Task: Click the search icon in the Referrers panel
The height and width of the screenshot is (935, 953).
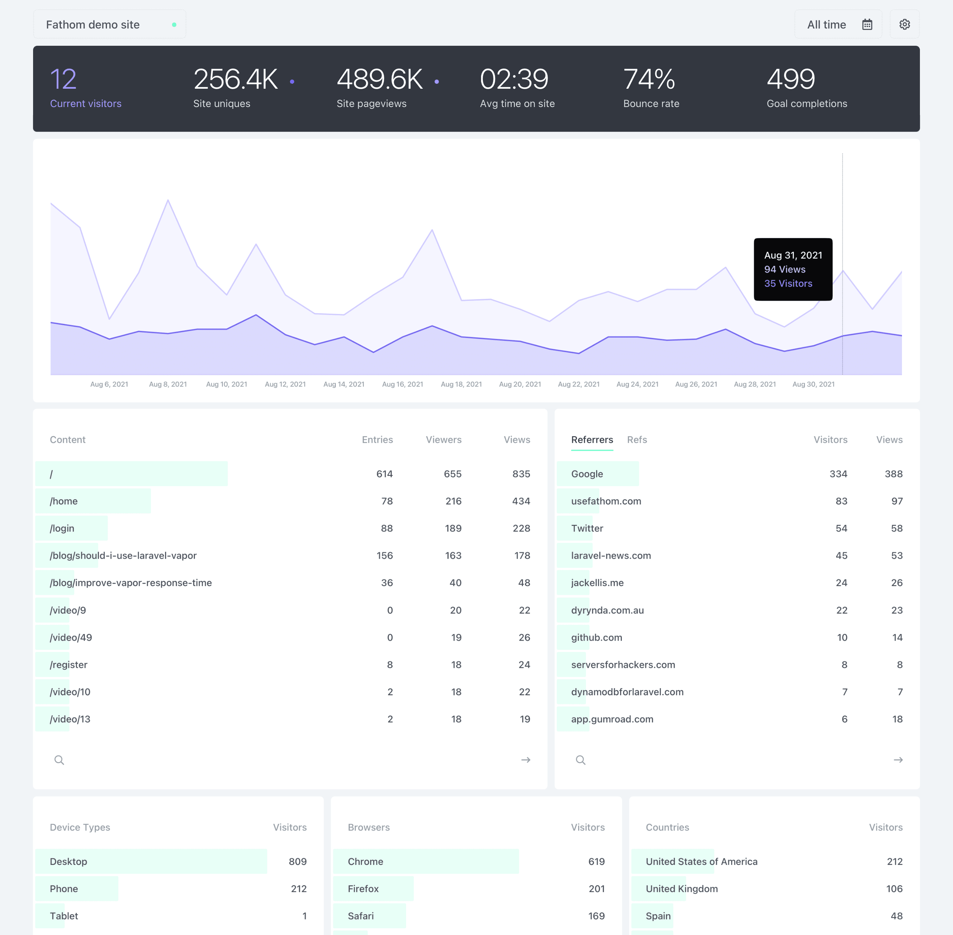Action: pos(580,760)
